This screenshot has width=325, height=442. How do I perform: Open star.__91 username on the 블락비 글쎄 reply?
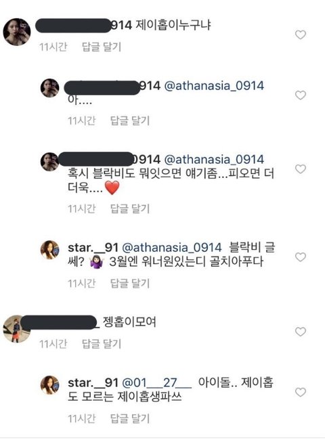click(93, 248)
